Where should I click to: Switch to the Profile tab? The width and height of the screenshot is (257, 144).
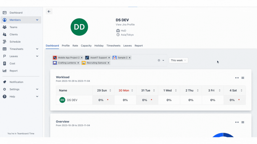pos(66,46)
